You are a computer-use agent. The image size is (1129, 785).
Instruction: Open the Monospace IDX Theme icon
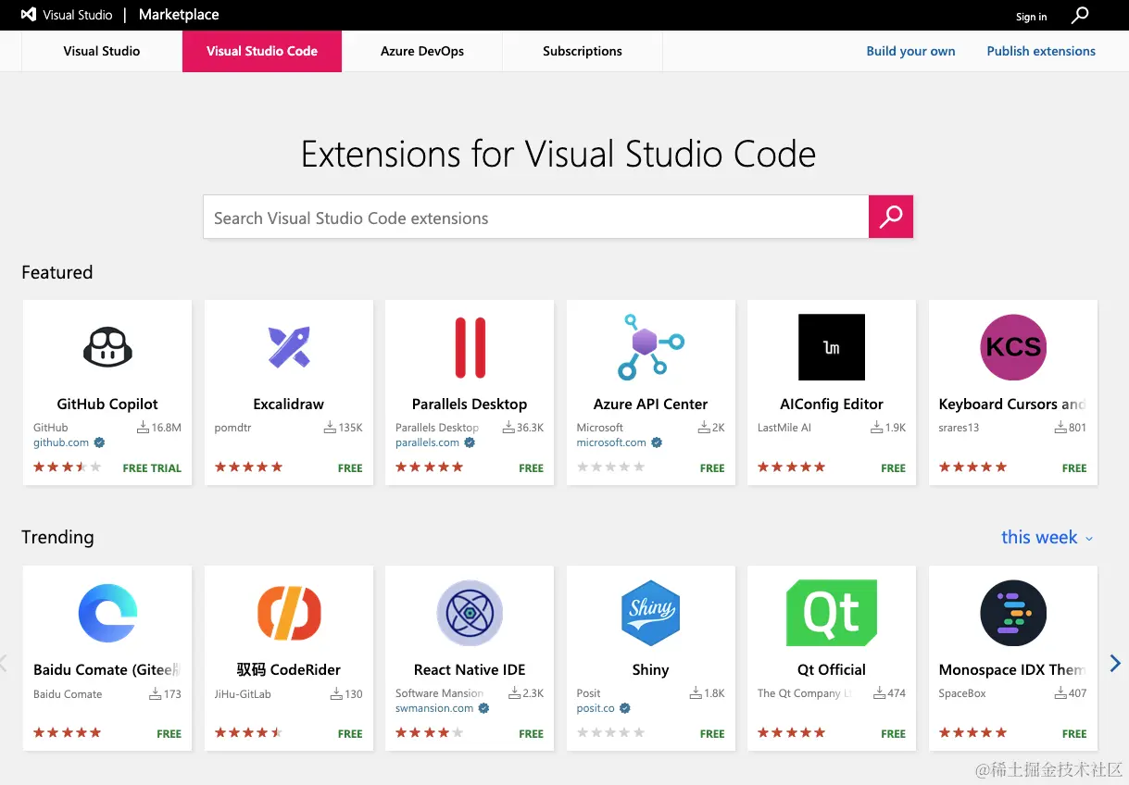(1013, 613)
